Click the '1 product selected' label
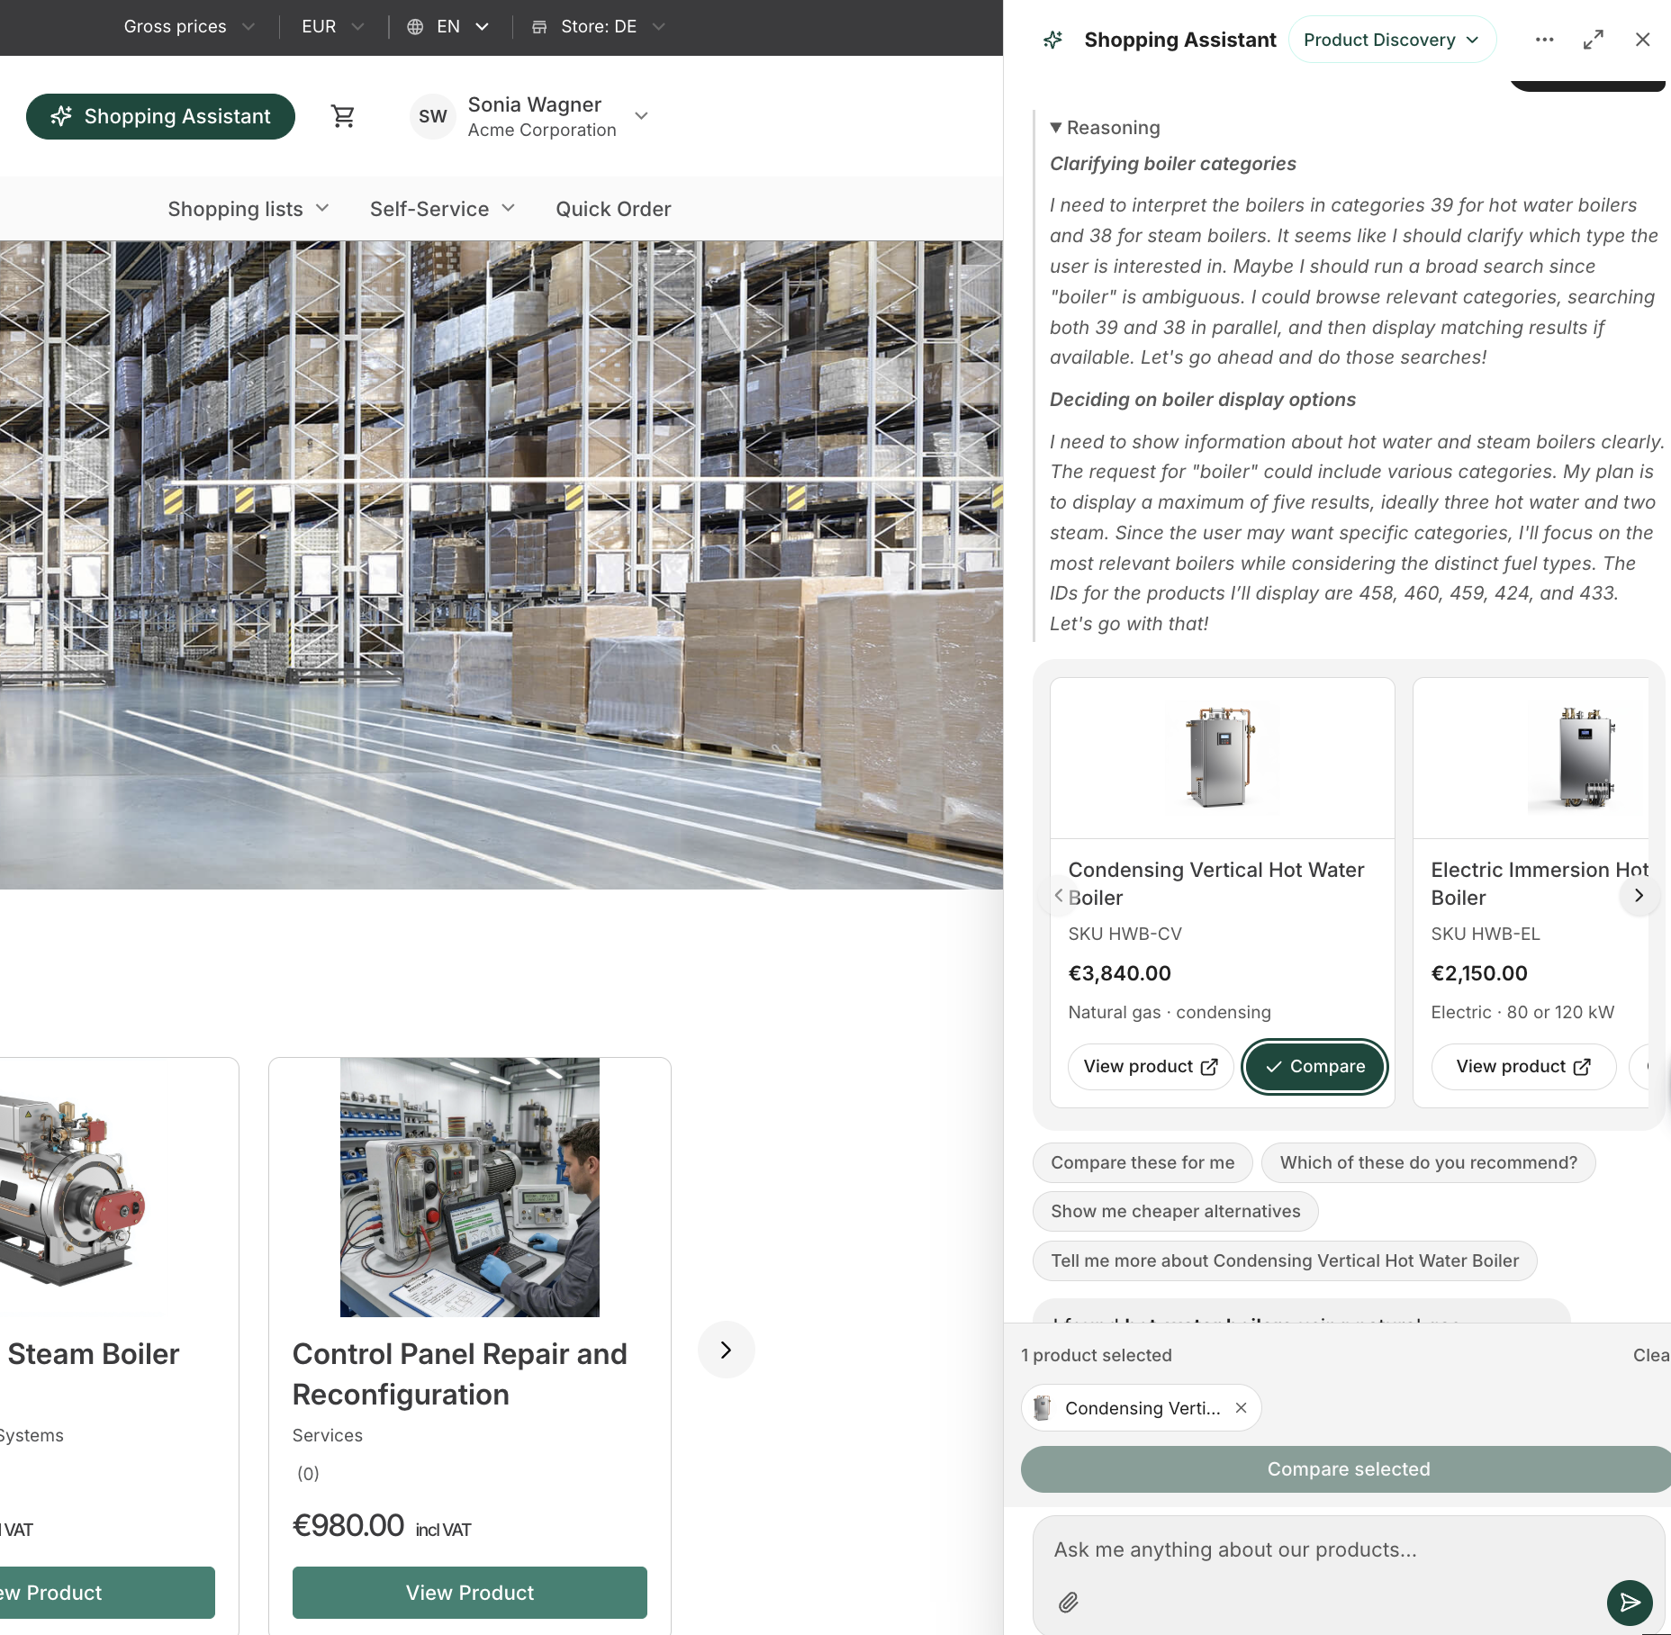Screen dimensions: 1671x1635 pos(1097,1356)
